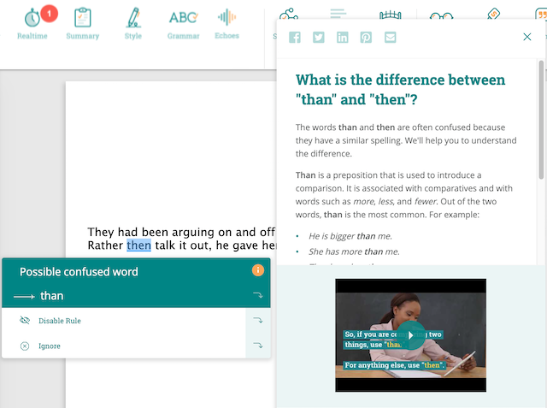Screen dimensions: 547x408
Task: Click the lines paragraph icon in toolbar
Action: pyautogui.click(x=338, y=14)
